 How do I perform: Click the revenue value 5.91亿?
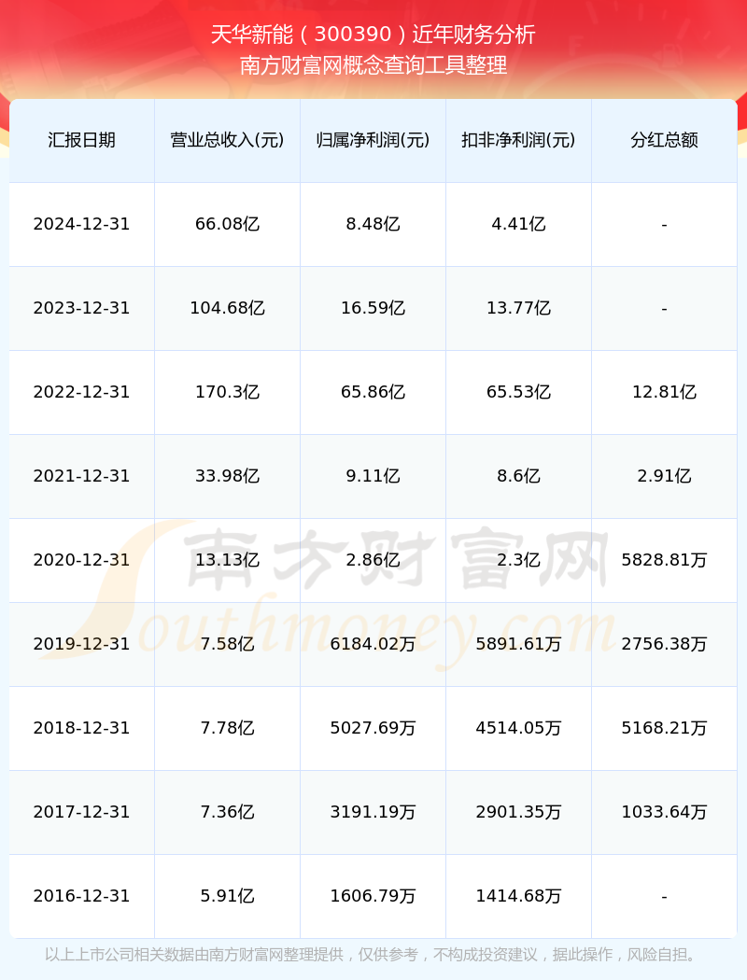(228, 896)
